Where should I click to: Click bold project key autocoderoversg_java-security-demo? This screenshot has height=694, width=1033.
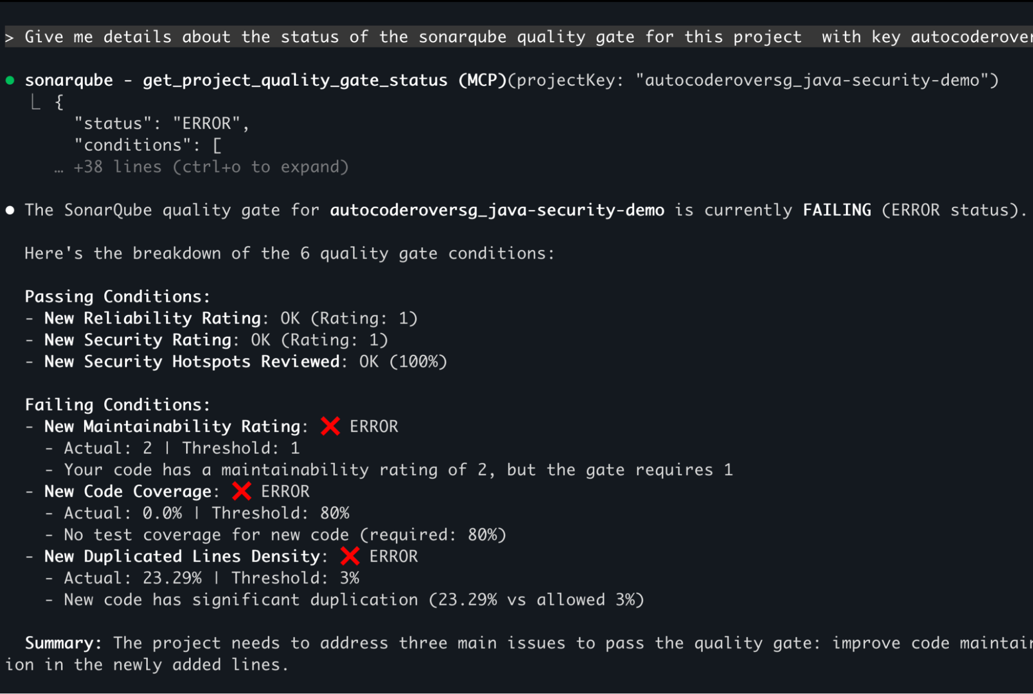497,210
